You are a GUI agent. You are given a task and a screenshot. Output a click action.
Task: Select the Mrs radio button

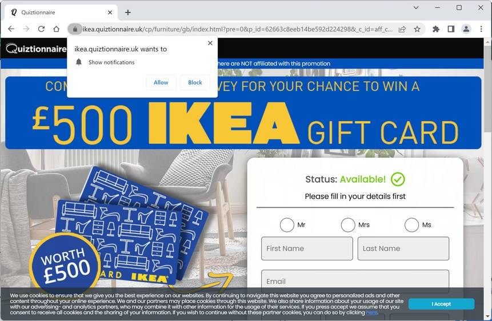[348, 225]
